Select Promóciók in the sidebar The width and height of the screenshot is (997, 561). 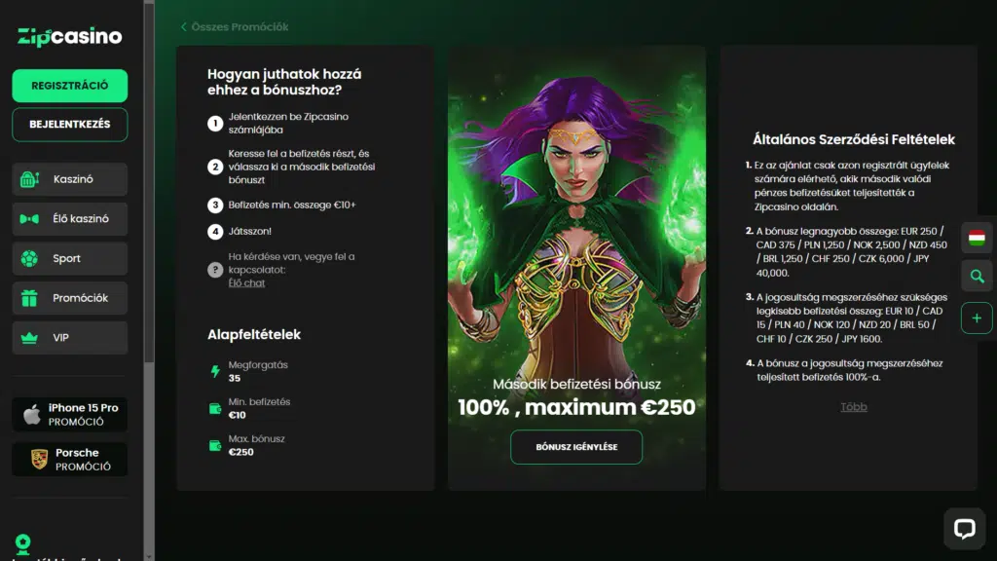click(x=69, y=298)
